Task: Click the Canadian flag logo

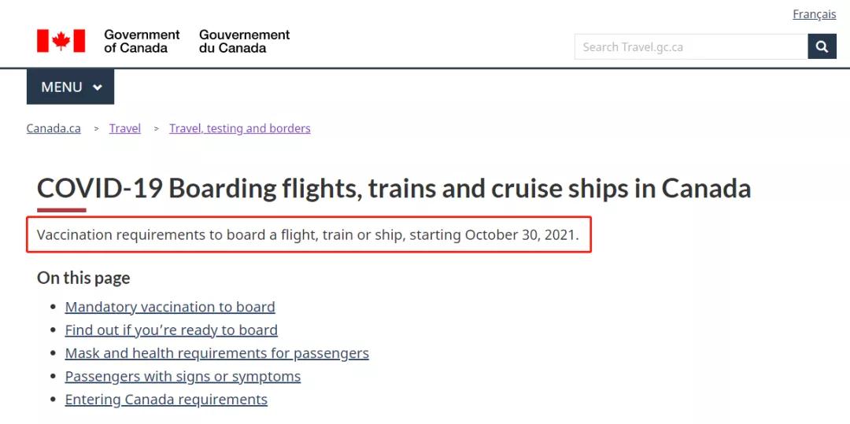Action: pyautogui.click(x=61, y=41)
